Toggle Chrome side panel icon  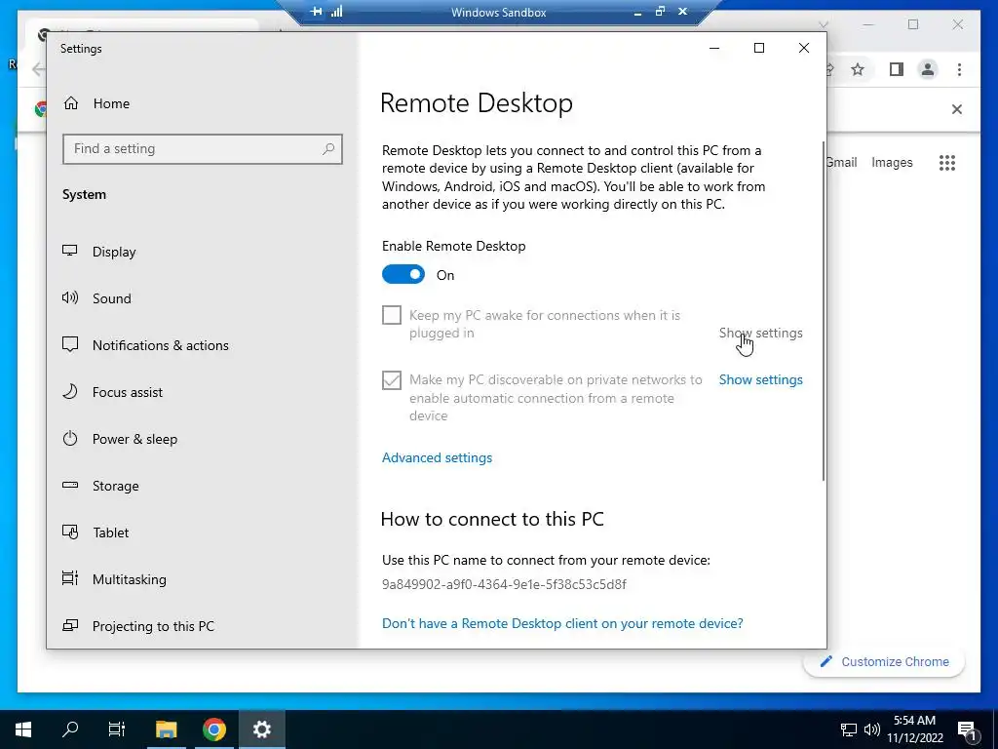[x=897, y=69]
